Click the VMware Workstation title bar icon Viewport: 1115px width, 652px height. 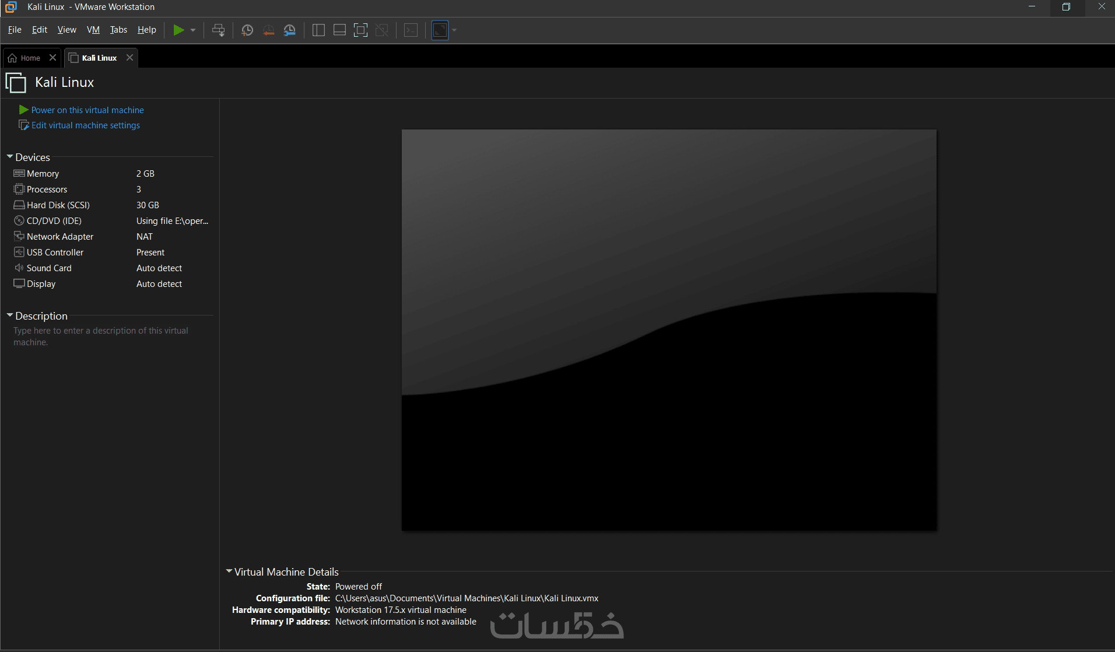click(x=11, y=7)
